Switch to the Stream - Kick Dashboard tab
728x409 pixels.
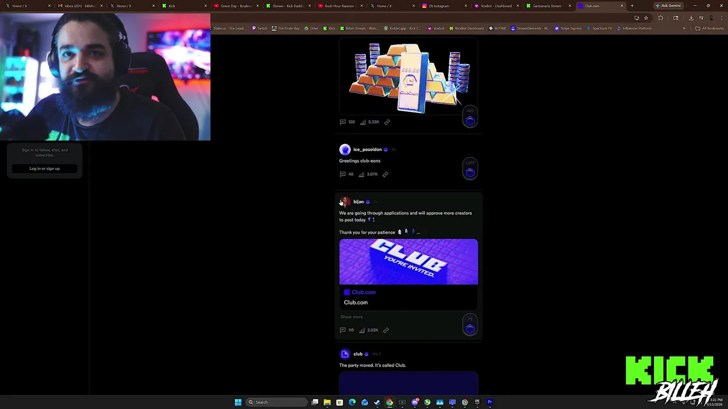(288, 6)
